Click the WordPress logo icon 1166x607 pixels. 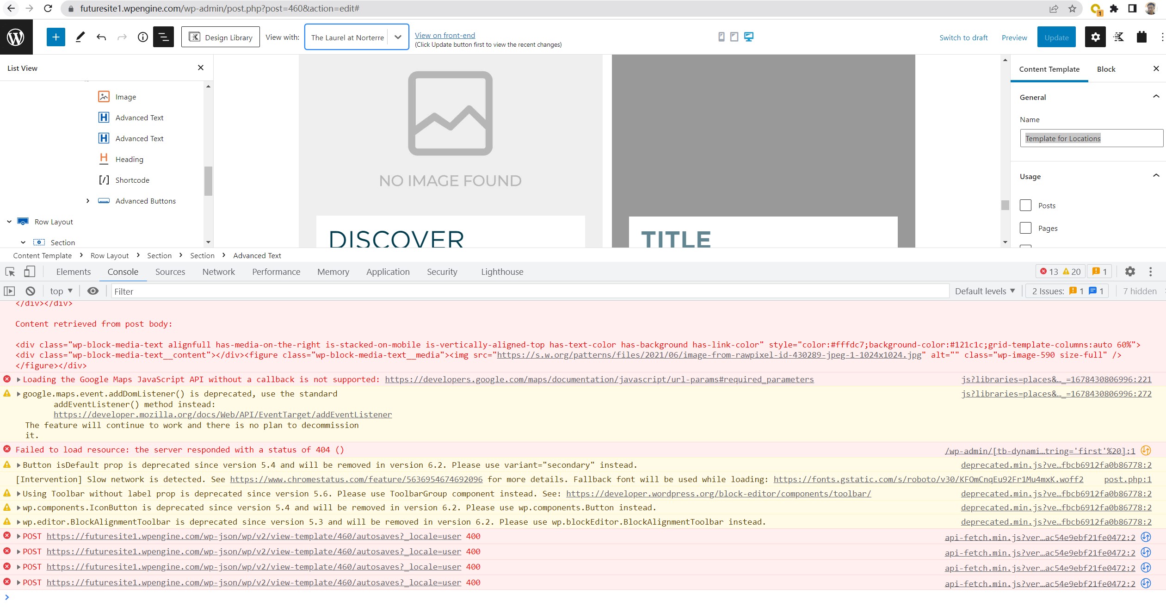[16, 37]
